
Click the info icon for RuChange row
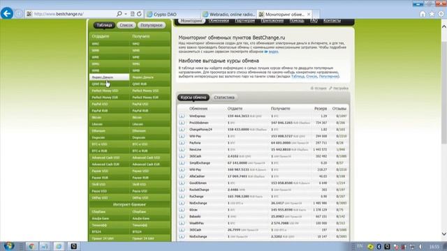point(182,197)
